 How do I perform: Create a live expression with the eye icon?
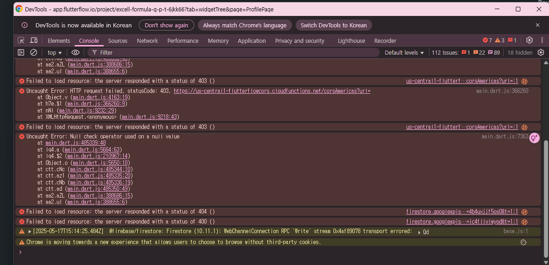tap(75, 52)
